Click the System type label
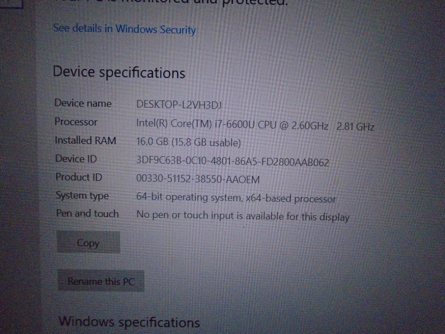Viewport: 445px width, 334px height. [82, 196]
